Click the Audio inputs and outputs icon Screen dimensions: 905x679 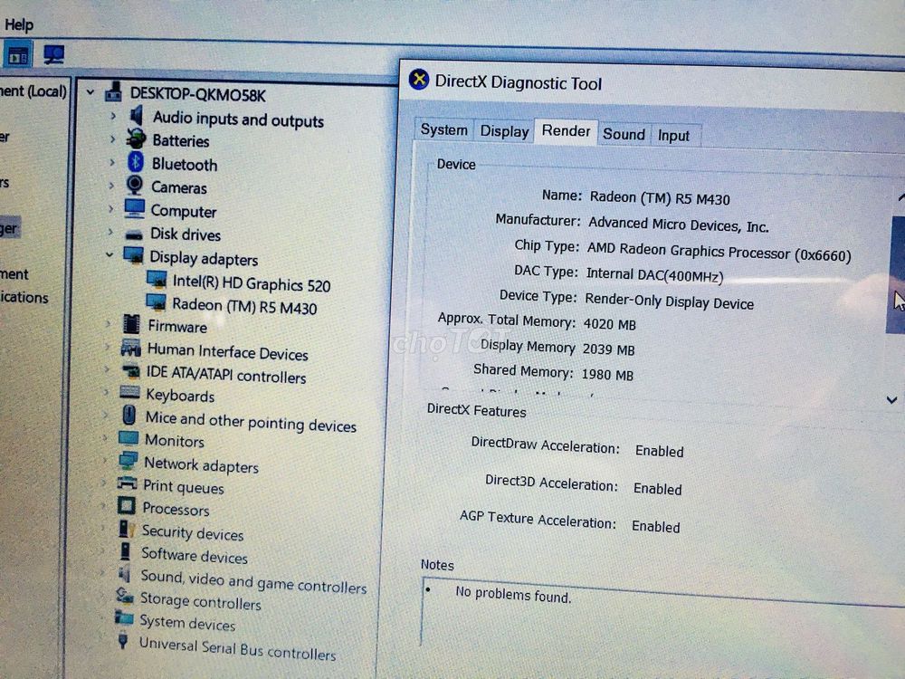point(137,115)
